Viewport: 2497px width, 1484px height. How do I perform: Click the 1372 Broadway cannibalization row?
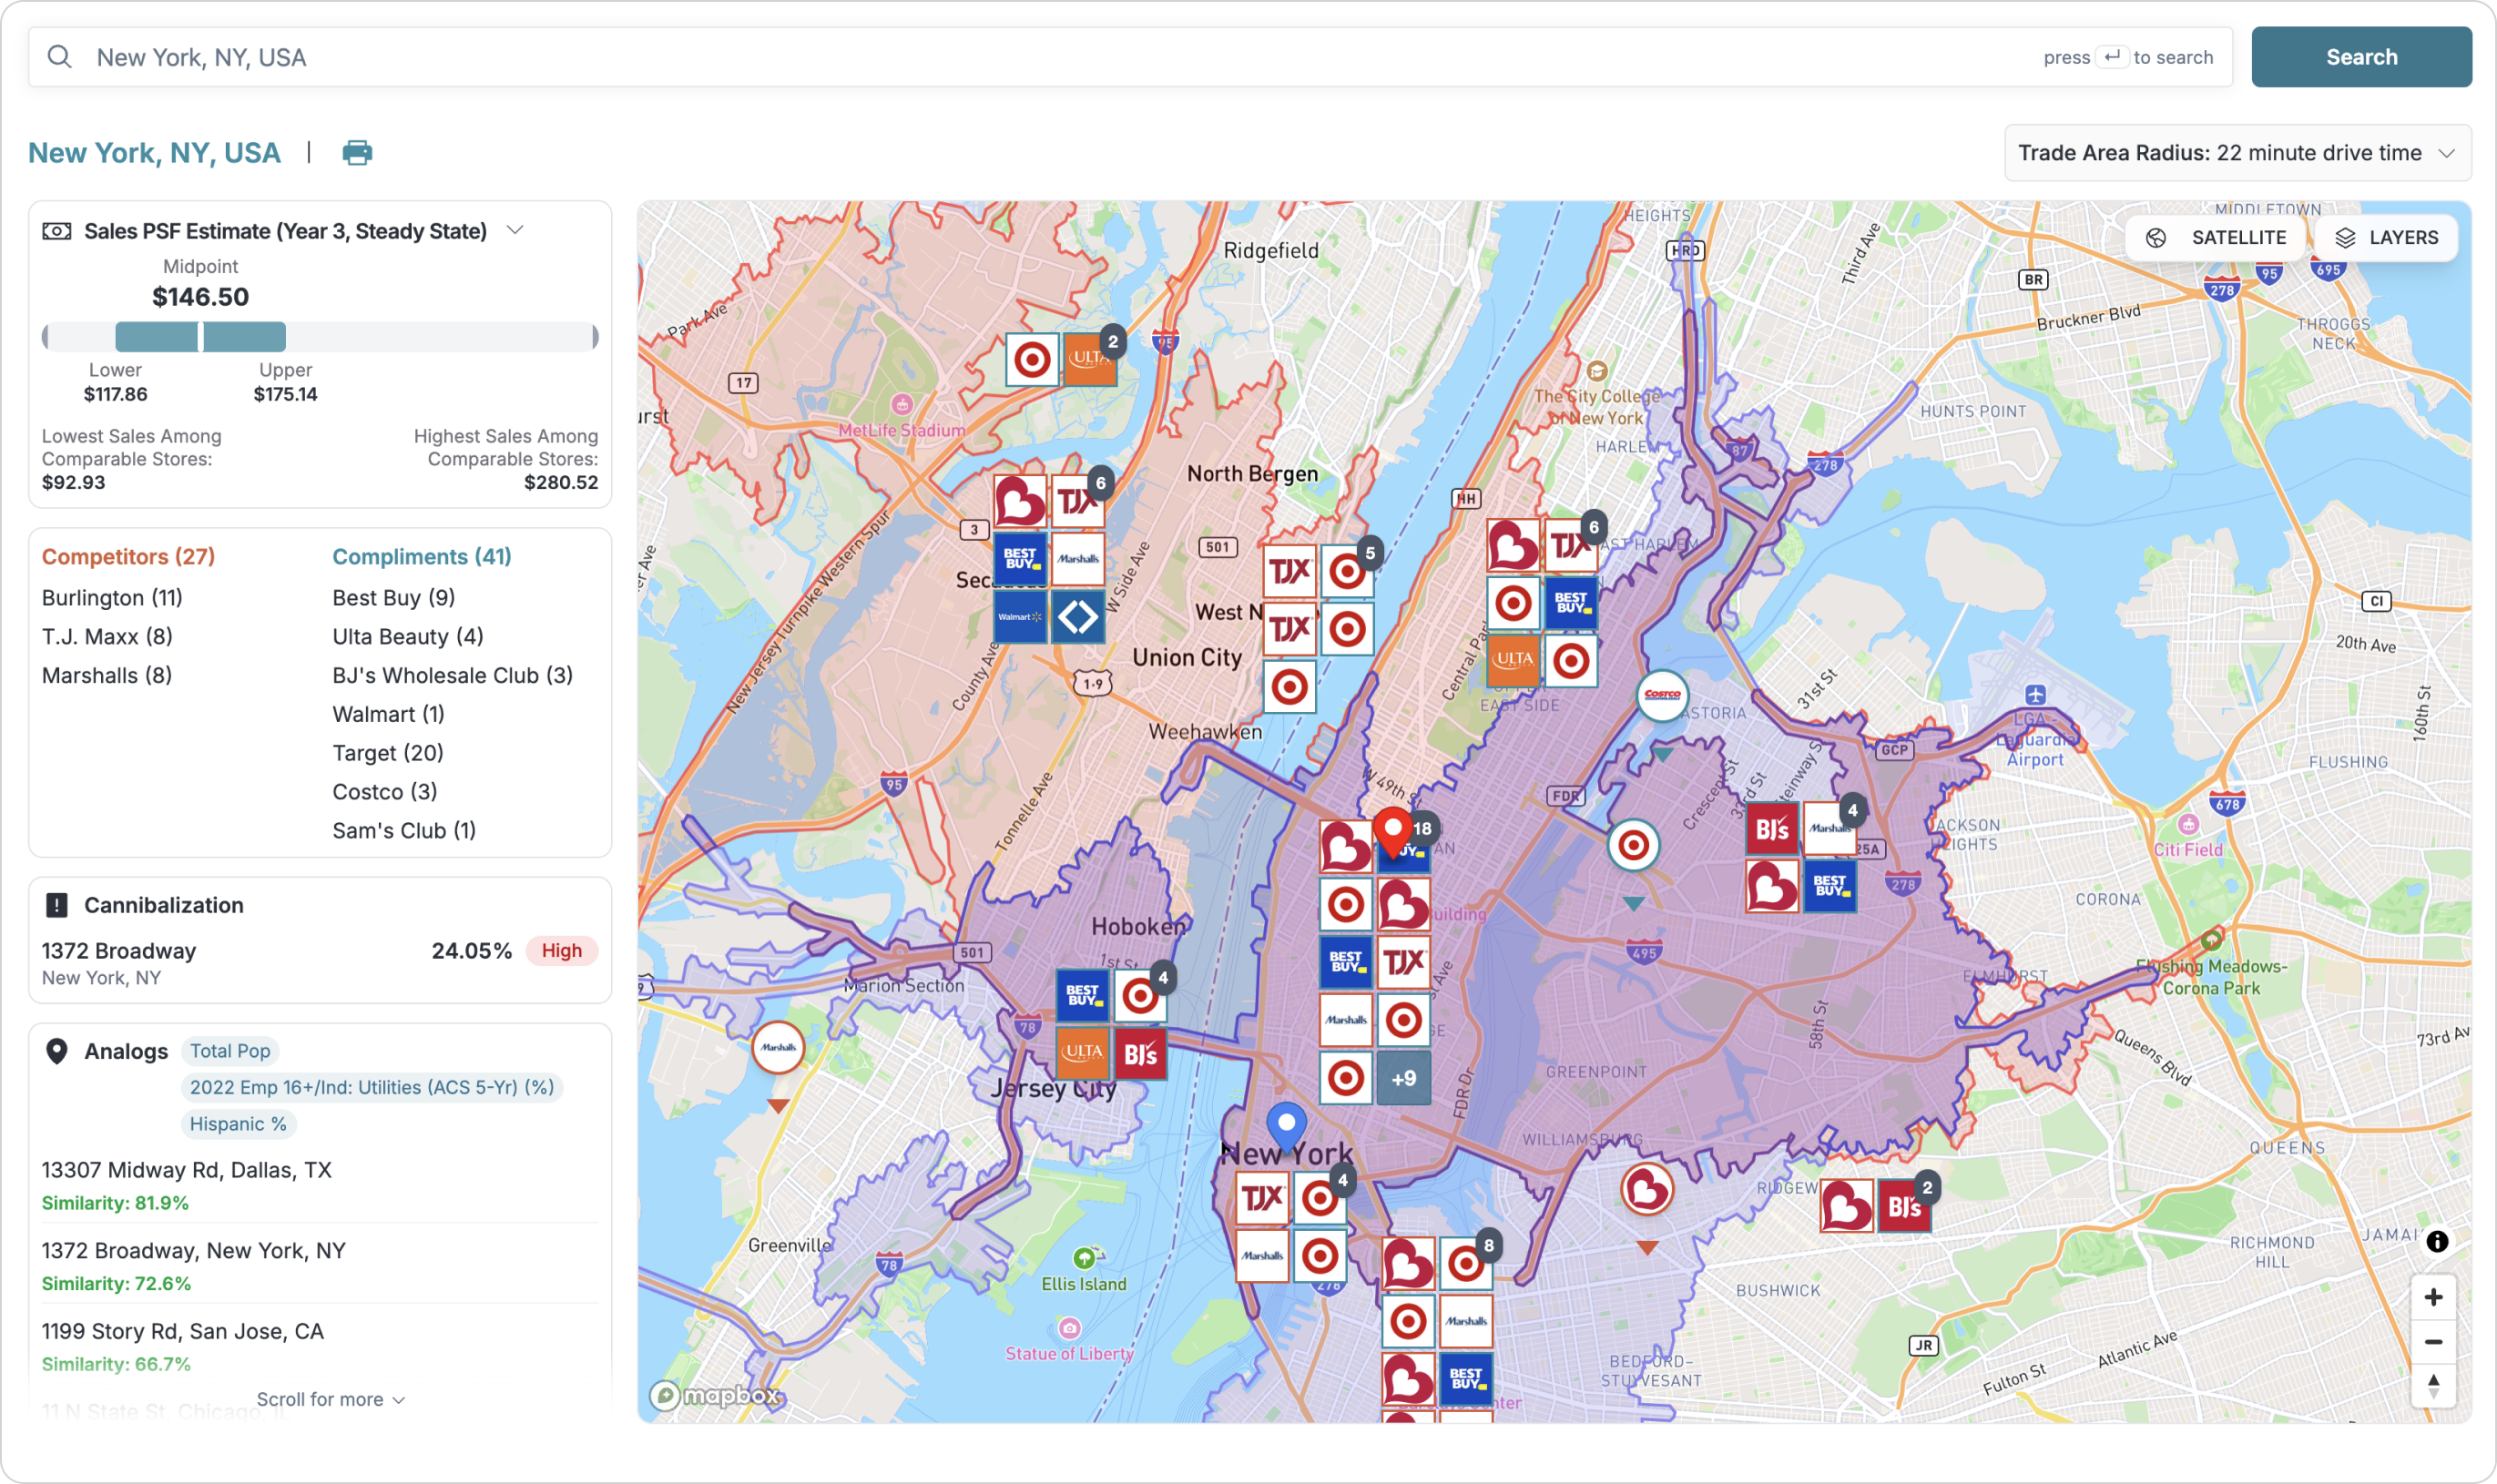[x=320, y=962]
